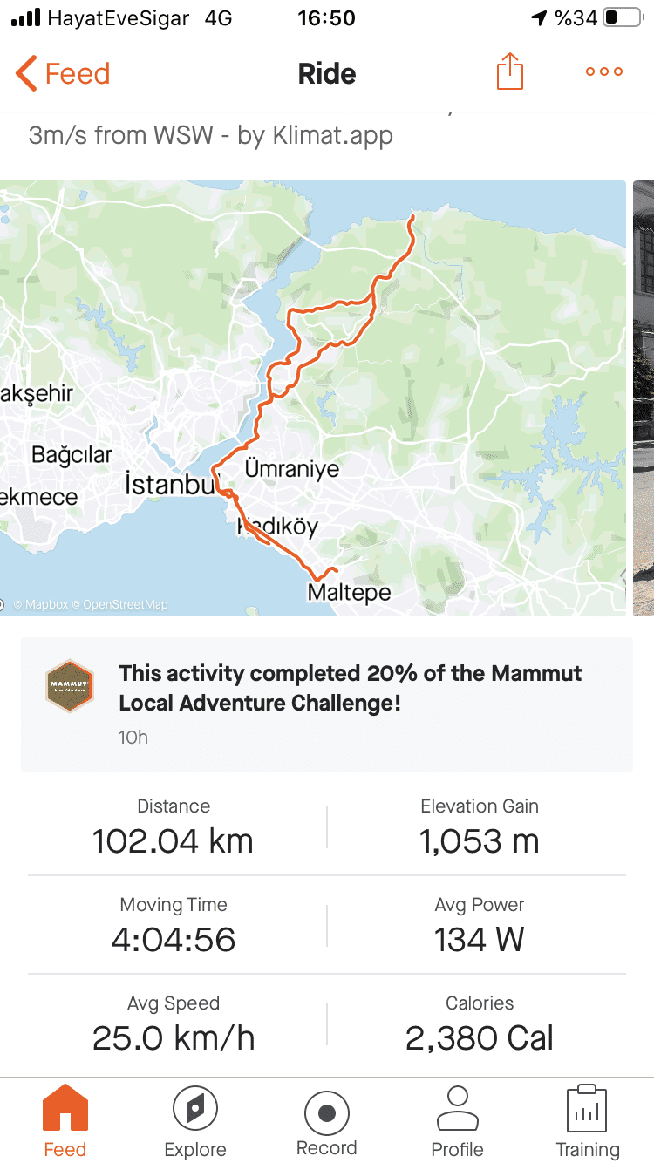Open the Mammut Local Adventure Challenge banner
The image size is (654, 1163).
(x=350, y=687)
